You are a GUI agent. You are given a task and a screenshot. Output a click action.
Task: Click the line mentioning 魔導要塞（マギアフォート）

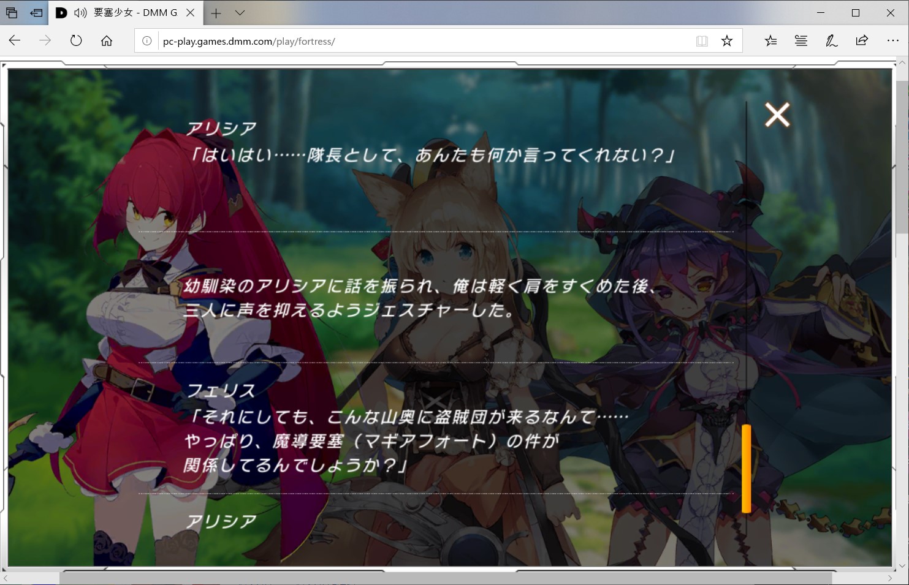pos(371,441)
